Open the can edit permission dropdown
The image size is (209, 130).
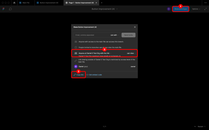[x=114, y=35]
